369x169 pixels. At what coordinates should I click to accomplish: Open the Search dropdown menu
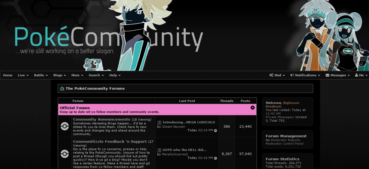(96, 75)
